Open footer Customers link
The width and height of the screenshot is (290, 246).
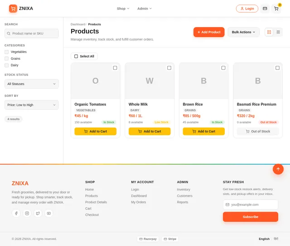pos(184,196)
